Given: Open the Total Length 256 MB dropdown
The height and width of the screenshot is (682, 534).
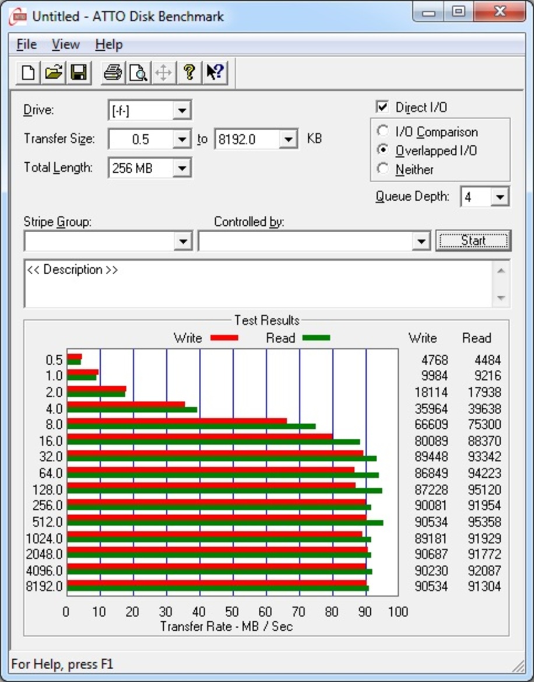Looking at the screenshot, I should pyautogui.click(x=182, y=168).
